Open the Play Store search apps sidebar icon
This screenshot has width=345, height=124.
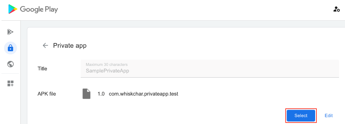[x=10, y=32]
